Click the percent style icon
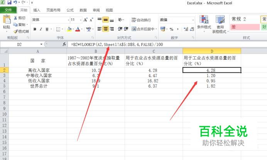Viewport: 267px width, 160px height. [171, 29]
